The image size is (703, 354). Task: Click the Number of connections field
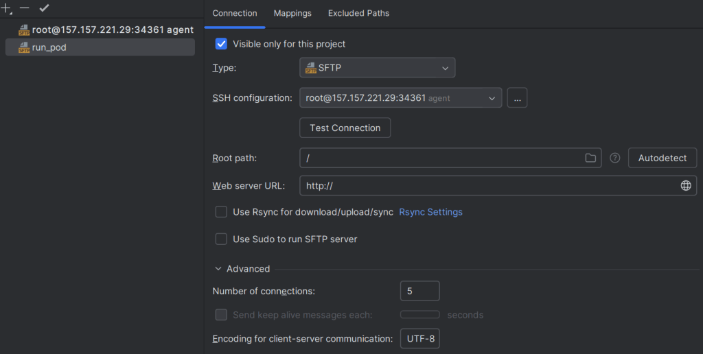(419, 291)
